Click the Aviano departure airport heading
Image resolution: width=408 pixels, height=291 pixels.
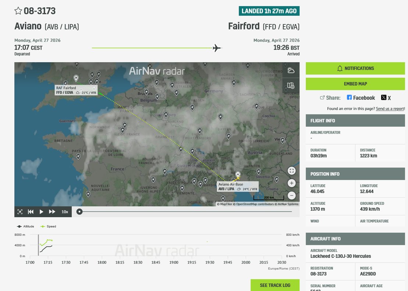pyautogui.click(x=47, y=26)
